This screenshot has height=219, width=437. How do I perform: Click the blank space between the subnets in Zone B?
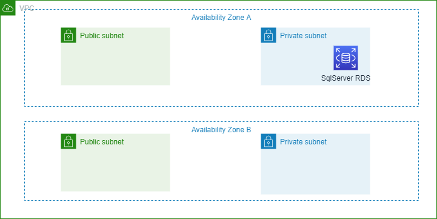215,164
